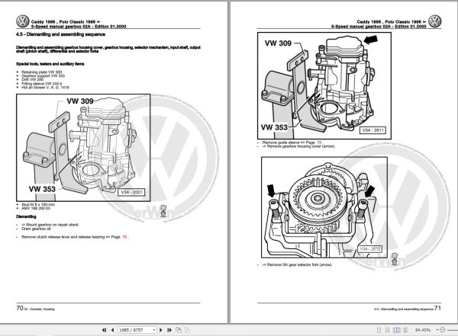Viewport: 458px width, 336px height.
Task: Click the 'Stud M 8 x 100 mm' item
Action: (38, 204)
